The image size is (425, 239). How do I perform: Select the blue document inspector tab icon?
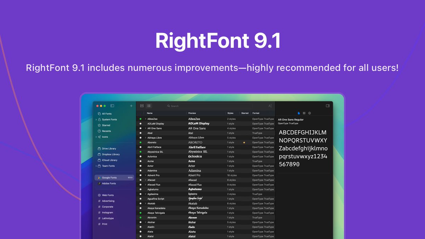pyautogui.click(x=299, y=113)
